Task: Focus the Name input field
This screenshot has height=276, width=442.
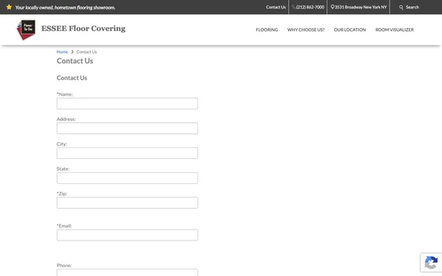Action: click(127, 103)
